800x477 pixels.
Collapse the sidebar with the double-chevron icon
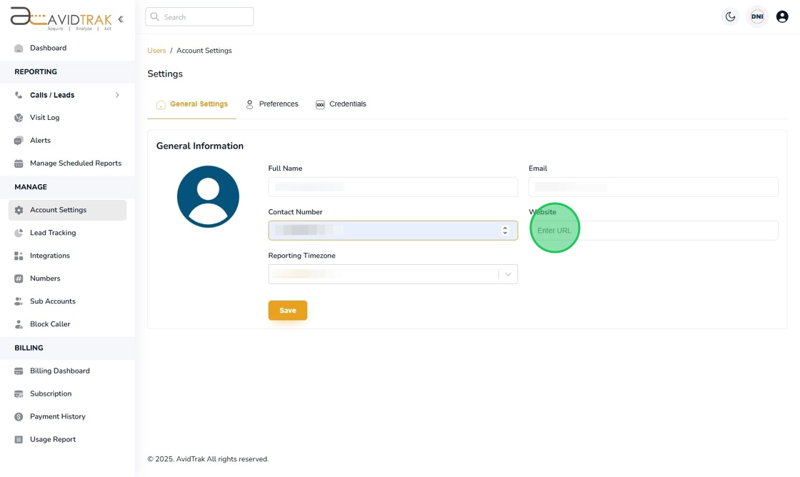(x=121, y=19)
